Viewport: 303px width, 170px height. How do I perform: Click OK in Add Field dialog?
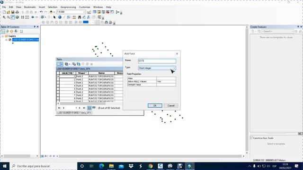[155, 106]
